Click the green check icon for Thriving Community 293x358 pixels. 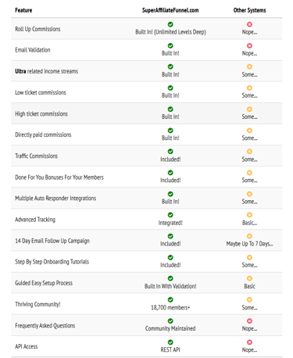[170, 299]
